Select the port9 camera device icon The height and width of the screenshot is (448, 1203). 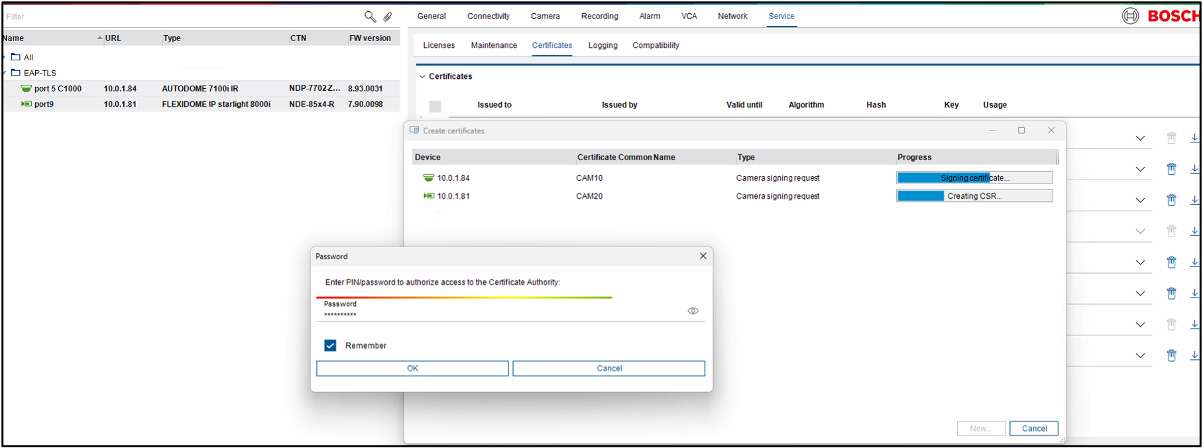tap(27, 104)
